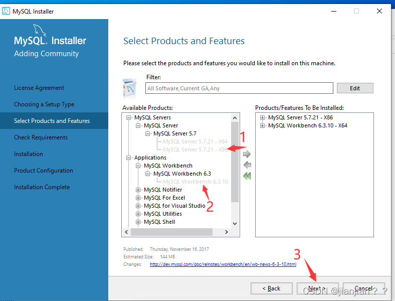Select MySQL Workbench 6.3.10 - X64 in install list

(308, 125)
